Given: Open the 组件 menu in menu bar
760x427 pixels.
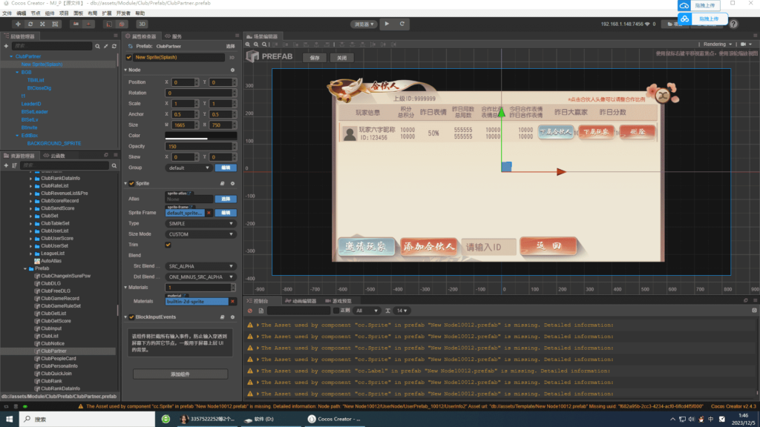Looking at the screenshot, I should pos(50,13).
